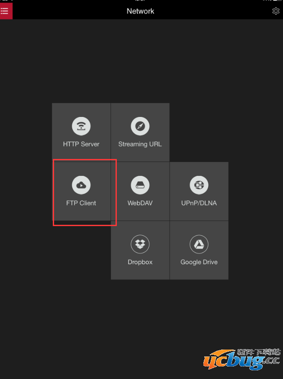Click the Google Drive triangle icon
The width and height of the screenshot is (283, 379).
199,244
